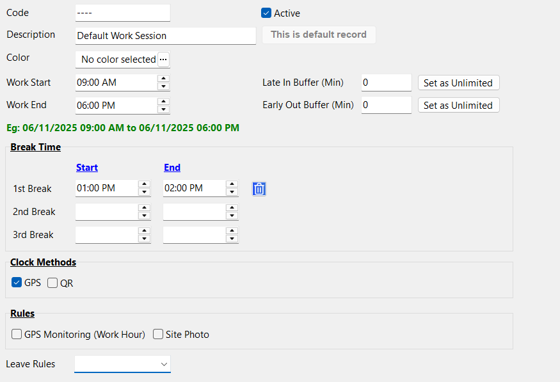
Task: Increase 1st Break start time up arrow
Action: pos(145,184)
